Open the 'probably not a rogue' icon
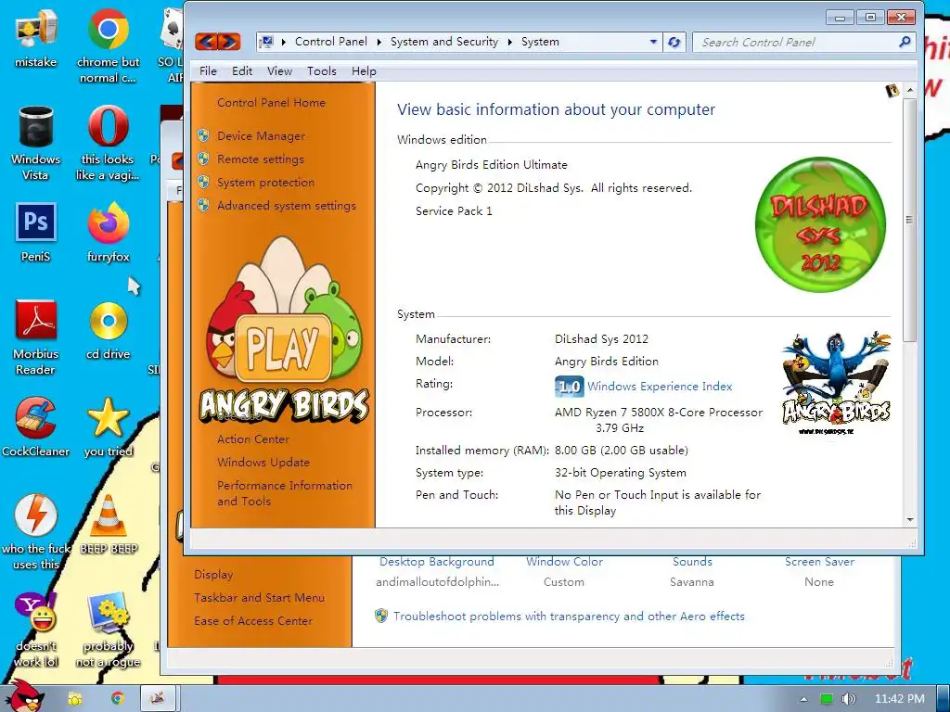The width and height of the screenshot is (950, 712). (108, 629)
